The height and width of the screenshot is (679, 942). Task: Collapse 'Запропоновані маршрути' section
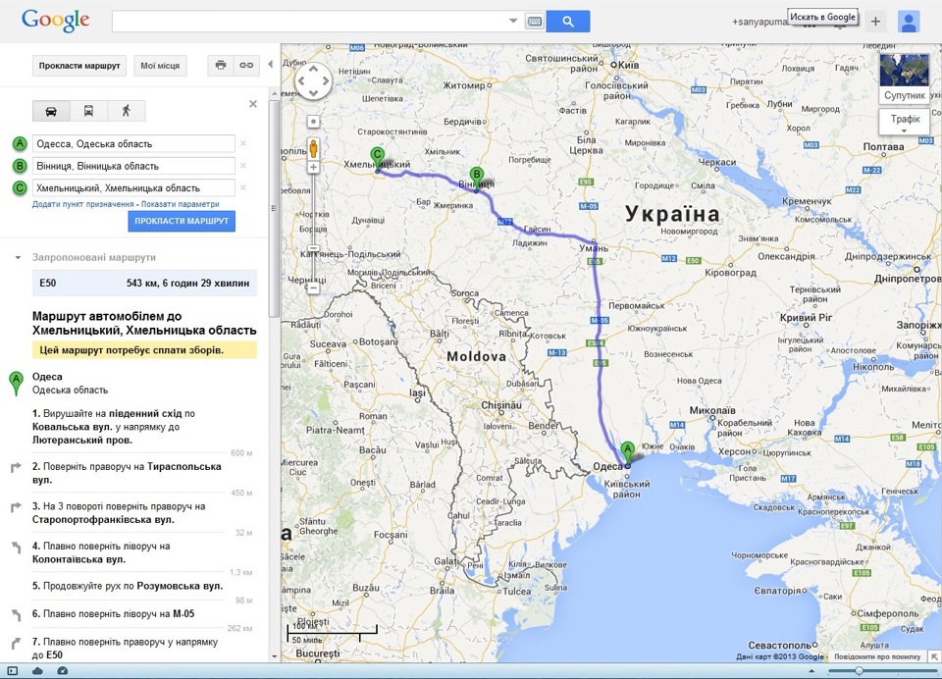click(18, 257)
